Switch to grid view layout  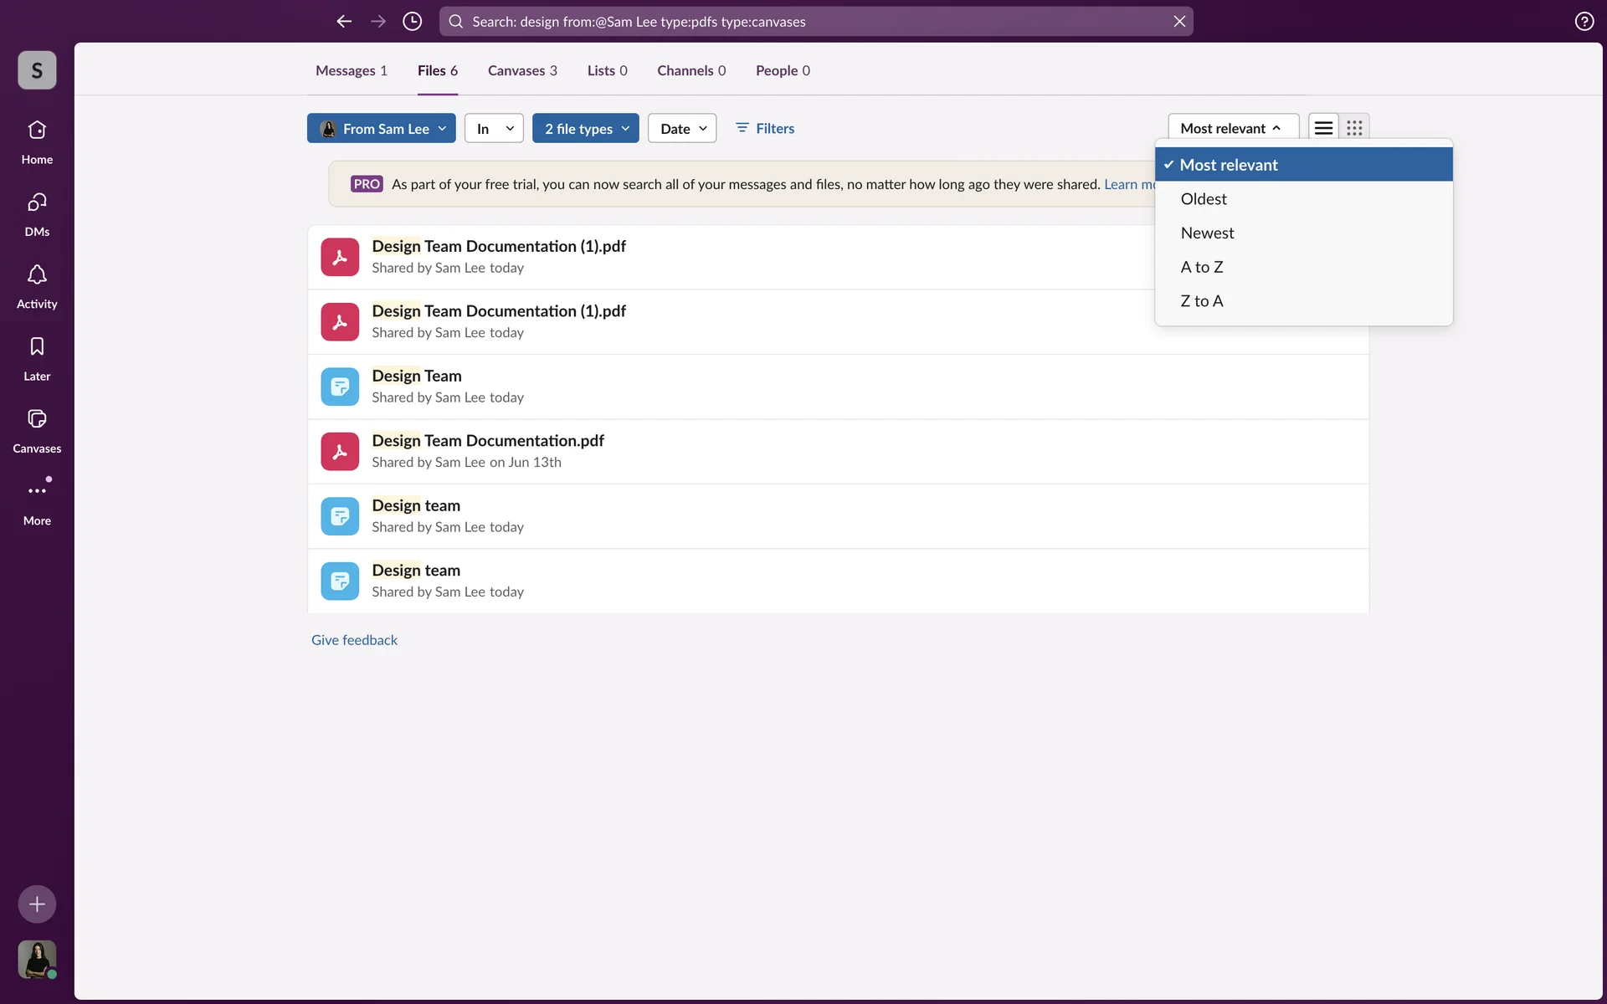click(x=1354, y=128)
